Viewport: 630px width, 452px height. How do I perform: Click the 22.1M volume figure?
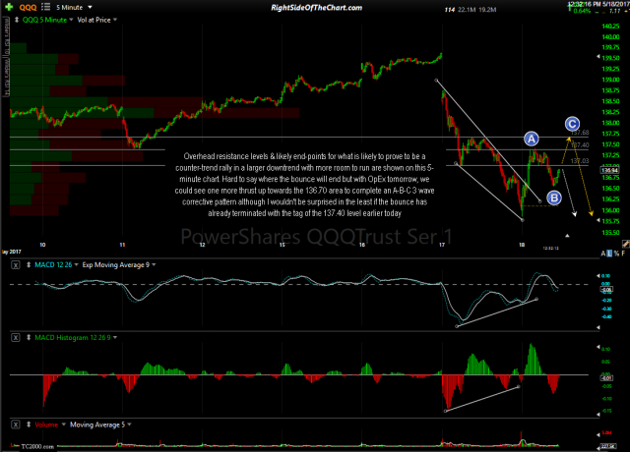467,10
